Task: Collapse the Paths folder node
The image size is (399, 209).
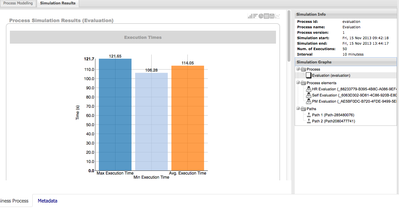Action: (298, 109)
